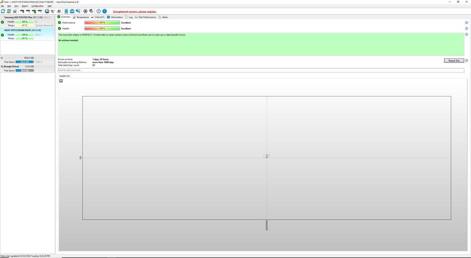471x258 pixels.
Task: Click the Google Drive free space bar
Action: pyautogui.click(x=24, y=71)
